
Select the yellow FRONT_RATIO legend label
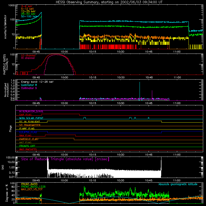click(29, 184)
